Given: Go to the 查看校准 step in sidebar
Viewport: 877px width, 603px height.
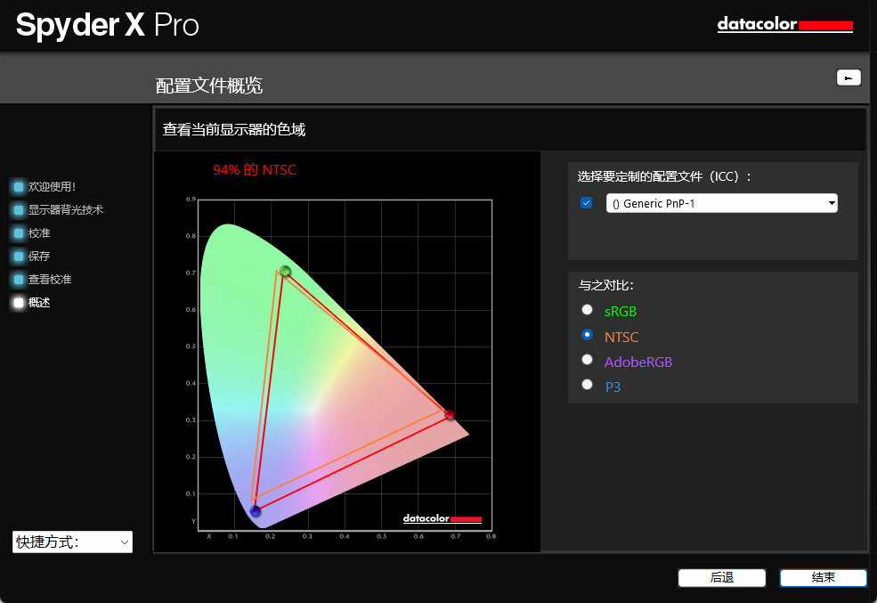Looking at the screenshot, I should pos(50,279).
